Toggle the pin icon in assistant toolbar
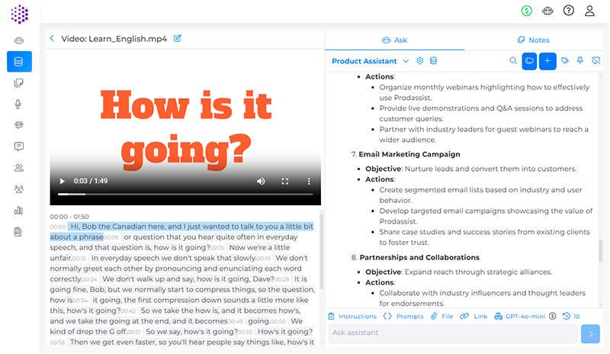610x354 pixels. coord(580,61)
